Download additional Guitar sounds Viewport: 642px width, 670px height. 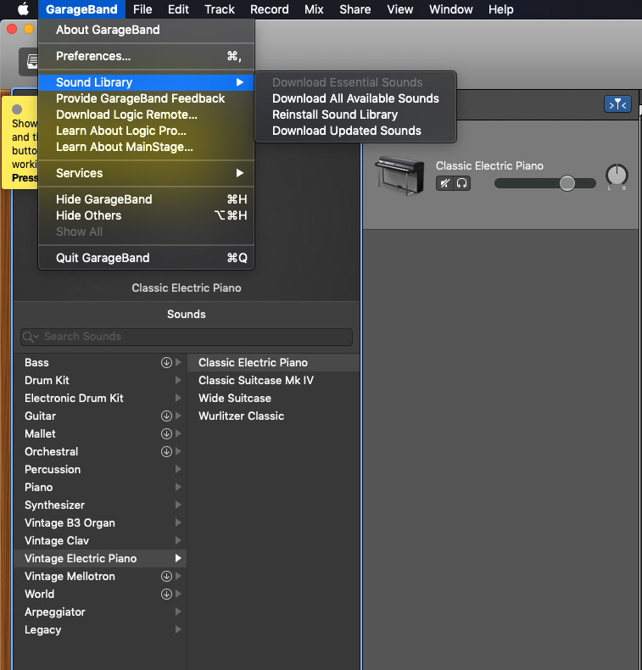tap(166, 416)
